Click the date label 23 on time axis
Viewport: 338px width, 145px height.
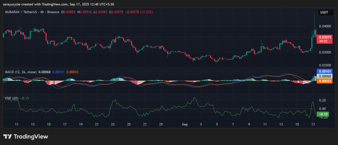(x=113, y=124)
